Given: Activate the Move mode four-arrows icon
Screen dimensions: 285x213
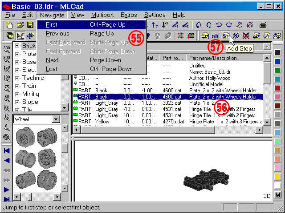Looking at the screenshot, I should pos(30,36).
